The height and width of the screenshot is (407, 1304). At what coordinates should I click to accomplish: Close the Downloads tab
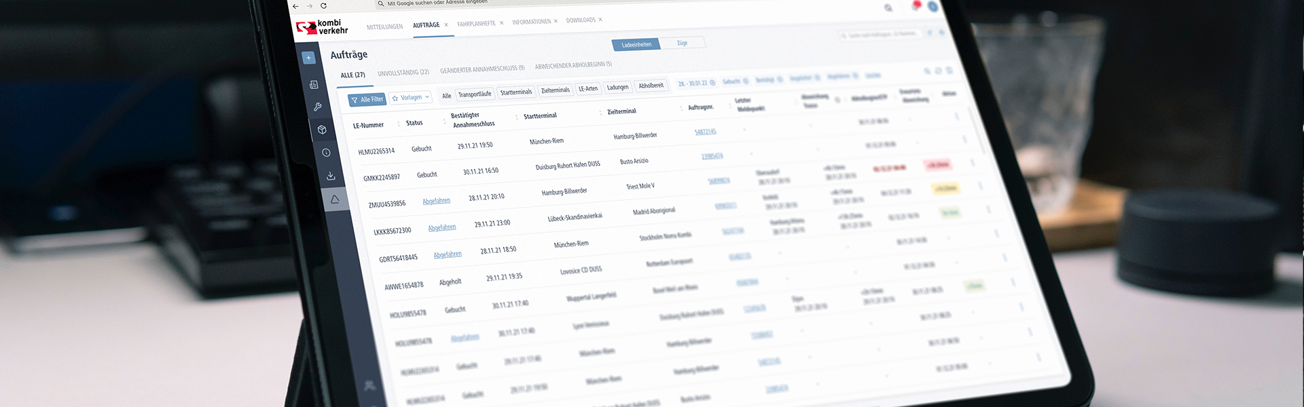coord(600,20)
